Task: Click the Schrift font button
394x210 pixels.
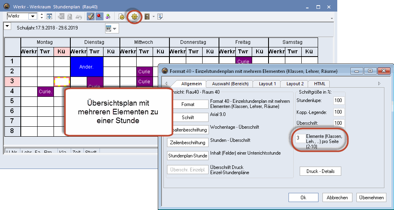Action: [x=191, y=117]
